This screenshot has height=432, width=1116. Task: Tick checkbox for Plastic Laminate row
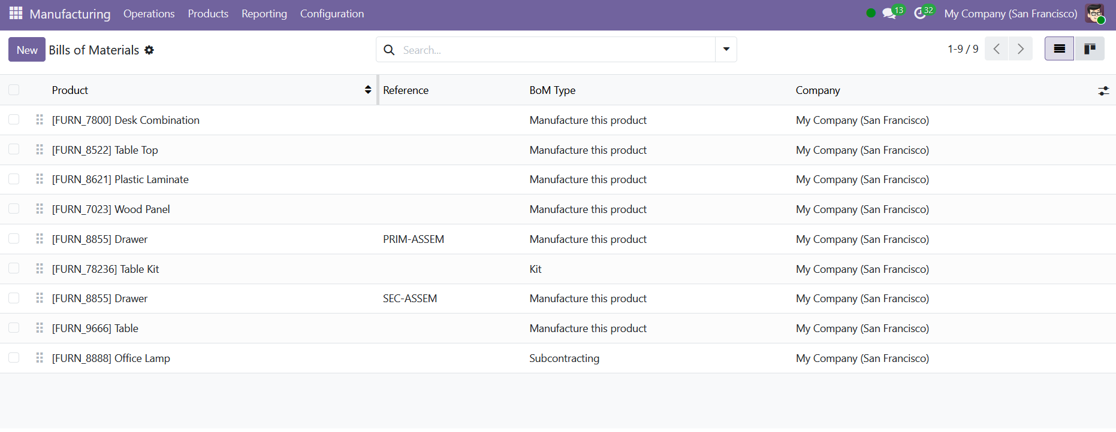(x=14, y=179)
